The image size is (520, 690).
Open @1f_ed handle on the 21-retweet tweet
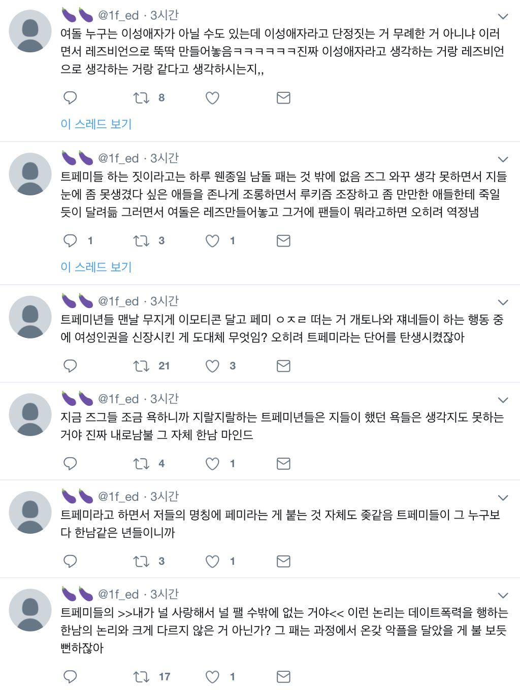coord(118,301)
